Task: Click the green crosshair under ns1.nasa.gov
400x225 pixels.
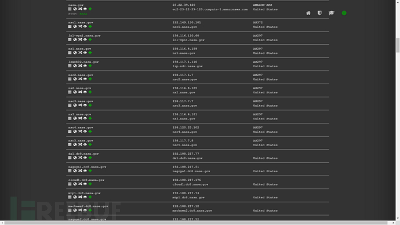Action: [90, 53]
